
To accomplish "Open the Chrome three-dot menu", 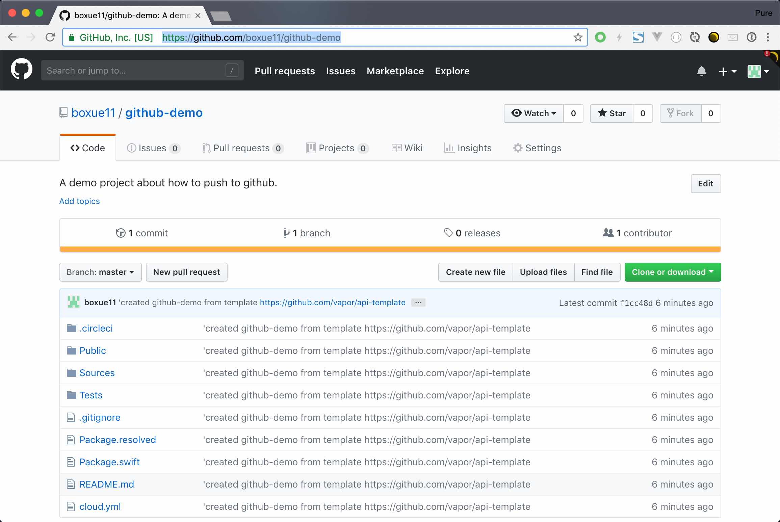I will coord(768,37).
